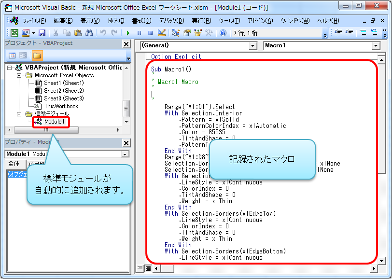Open Properties Window toolbar icon
The width and height of the screenshot is (392, 279).
click(186, 33)
